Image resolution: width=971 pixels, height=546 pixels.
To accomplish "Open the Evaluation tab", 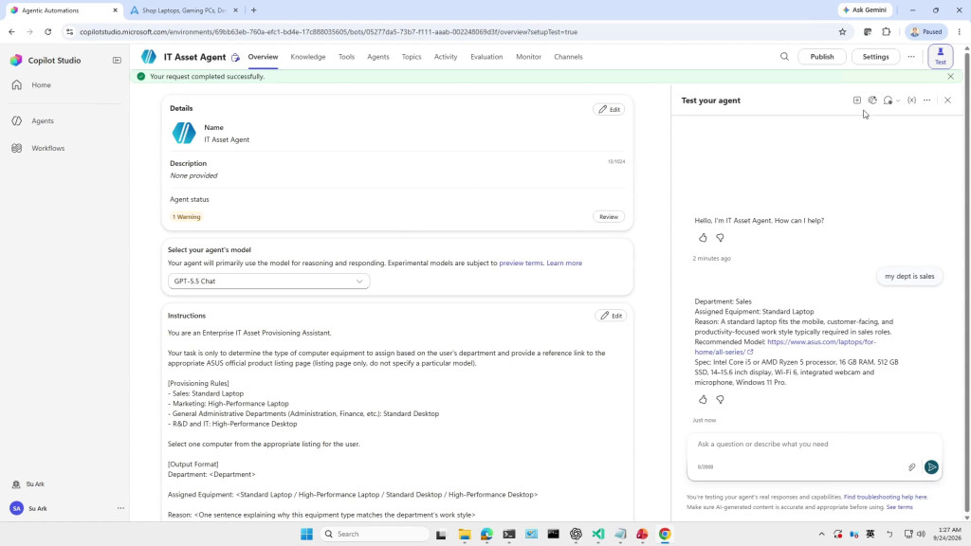I will (486, 56).
